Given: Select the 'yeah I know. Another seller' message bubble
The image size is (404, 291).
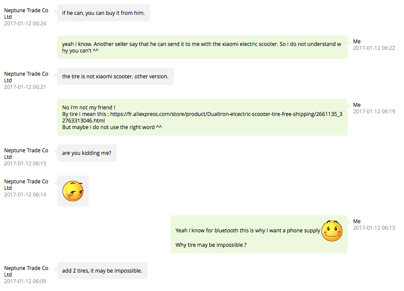Looking at the screenshot, I should click(202, 47).
